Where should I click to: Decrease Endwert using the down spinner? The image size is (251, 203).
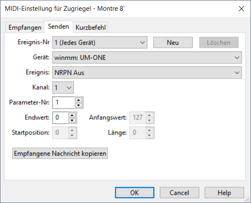[x=72, y=120]
